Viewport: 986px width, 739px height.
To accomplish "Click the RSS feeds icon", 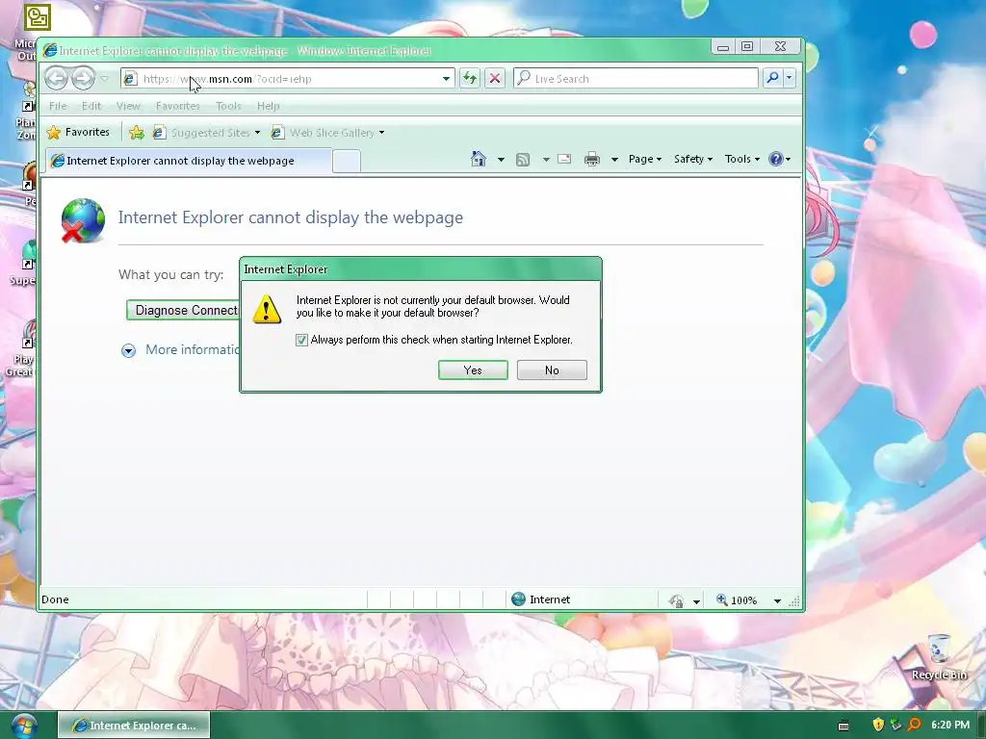I will [x=523, y=160].
